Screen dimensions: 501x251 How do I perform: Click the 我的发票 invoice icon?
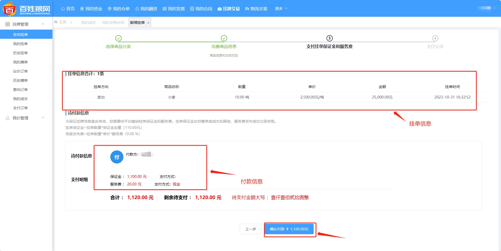[165, 9]
